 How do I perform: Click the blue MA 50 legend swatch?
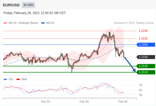pos(43,23)
